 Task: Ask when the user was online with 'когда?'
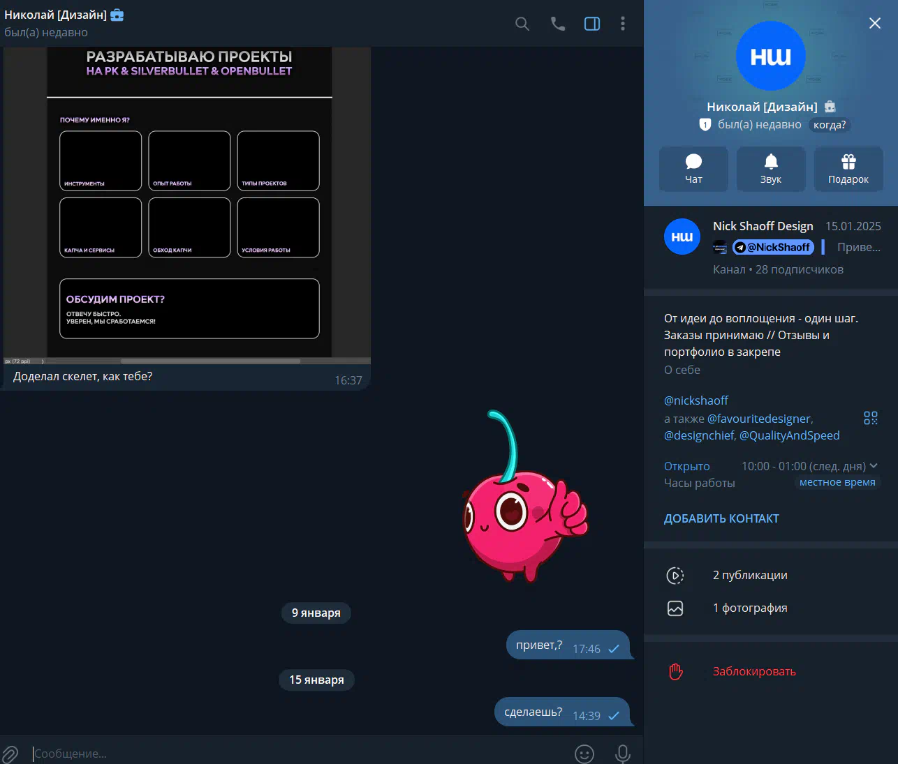tap(830, 125)
